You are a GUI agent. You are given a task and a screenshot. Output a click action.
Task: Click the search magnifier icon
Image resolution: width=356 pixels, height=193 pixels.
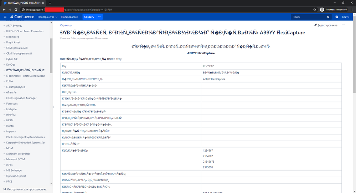pyautogui.click(x=328, y=17)
